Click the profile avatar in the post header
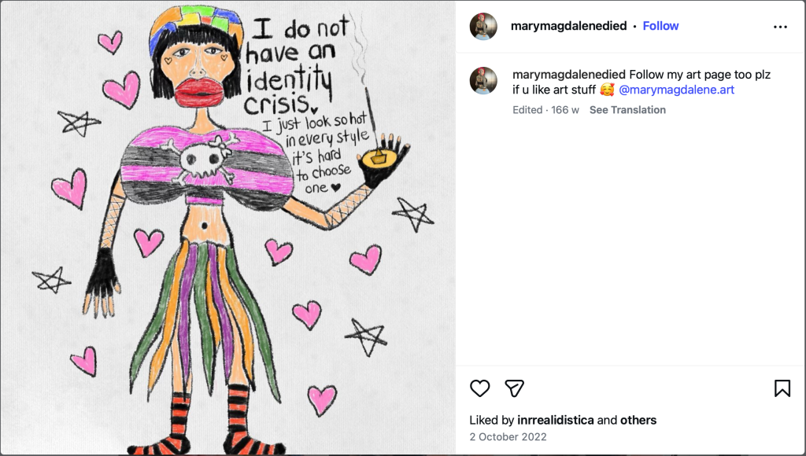This screenshot has width=806, height=456. [x=483, y=27]
